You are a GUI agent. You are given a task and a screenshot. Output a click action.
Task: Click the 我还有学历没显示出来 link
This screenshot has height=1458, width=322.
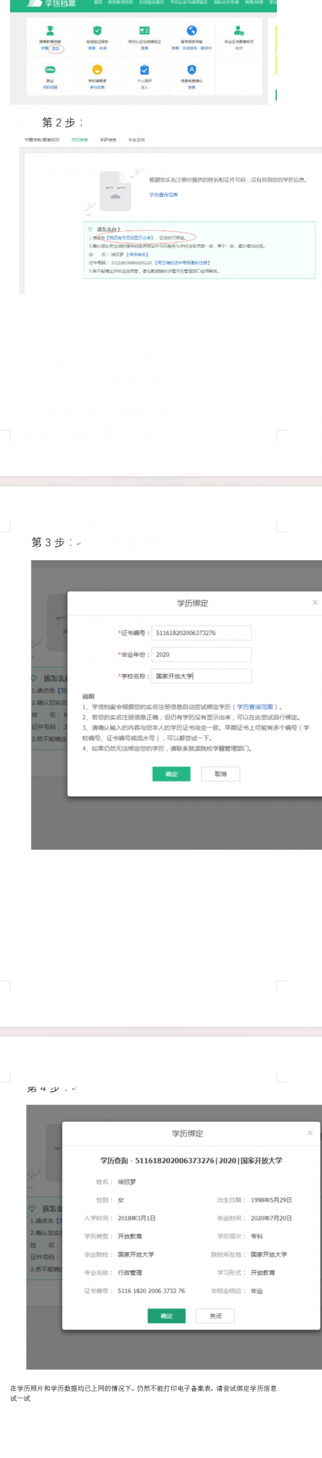(130, 238)
